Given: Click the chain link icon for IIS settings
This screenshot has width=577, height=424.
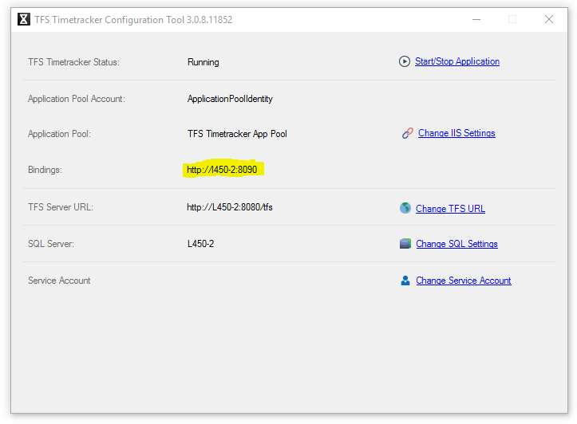Looking at the screenshot, I should [x=407, y=133].
